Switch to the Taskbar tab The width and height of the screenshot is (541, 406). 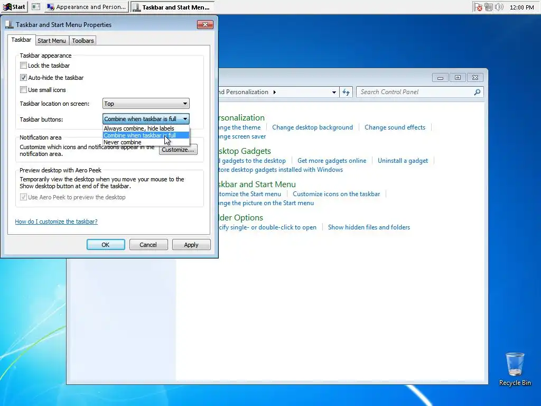tap(21, 40)
